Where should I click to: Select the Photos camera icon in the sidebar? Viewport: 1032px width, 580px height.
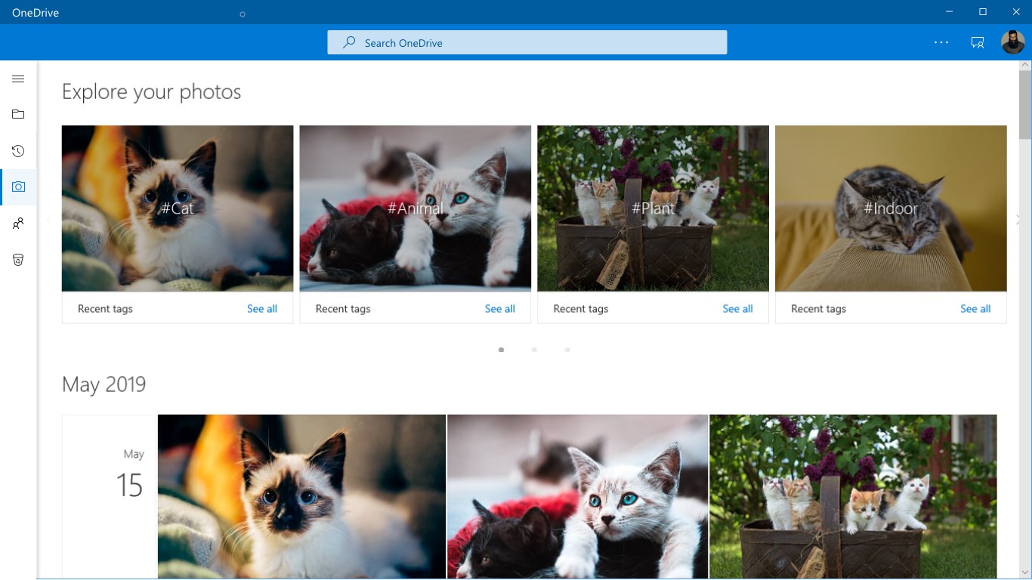(18, 187)
